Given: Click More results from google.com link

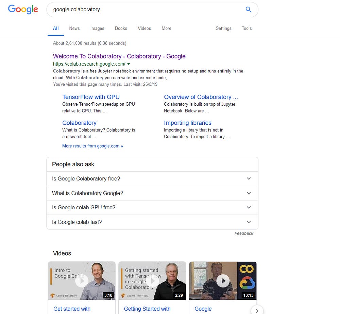Looking at the screenshot, I should click(x=92, y=146).
